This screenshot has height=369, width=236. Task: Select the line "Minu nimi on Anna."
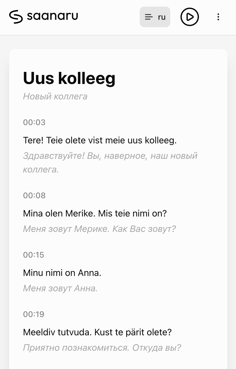pyautogui.click(x=62, y=273)
